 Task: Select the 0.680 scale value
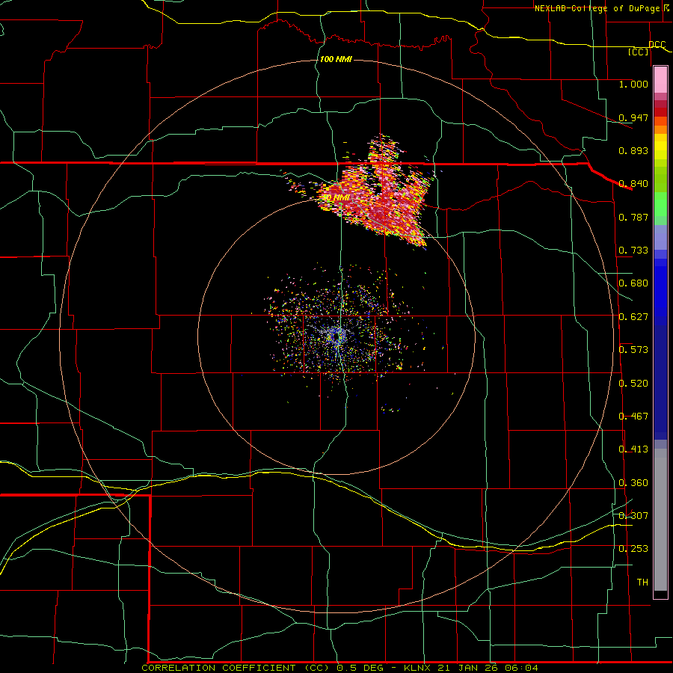[x=633, y=283]
